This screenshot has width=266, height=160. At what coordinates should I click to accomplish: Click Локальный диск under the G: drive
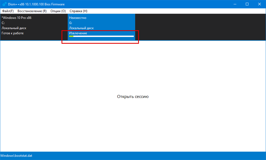tap(81, 28)
